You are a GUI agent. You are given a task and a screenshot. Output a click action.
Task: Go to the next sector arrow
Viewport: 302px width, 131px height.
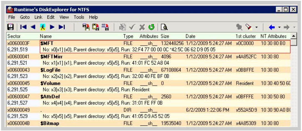pyautogui.click(x=52, y=28)
